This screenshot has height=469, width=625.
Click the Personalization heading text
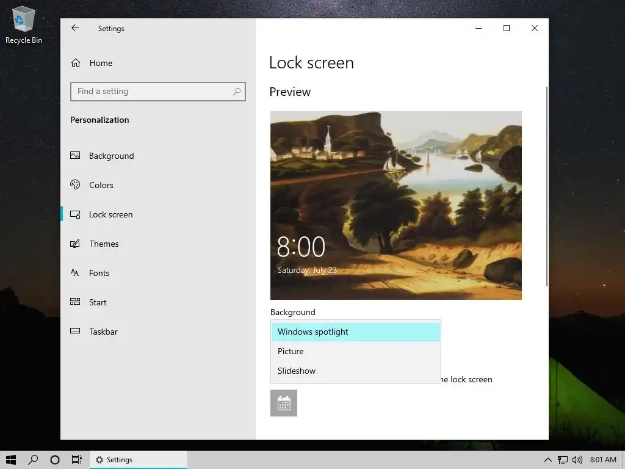click(99, 120)
